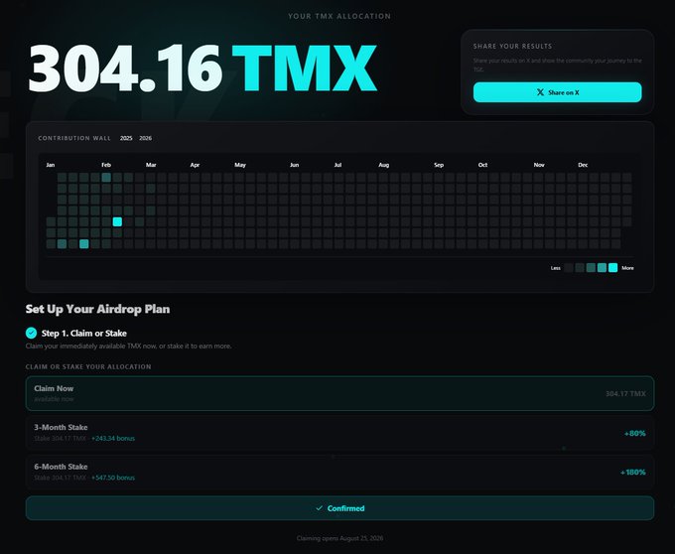Click the Set Up Your Airdrop Plan heading
675x554 pixels.
[97, 309]
